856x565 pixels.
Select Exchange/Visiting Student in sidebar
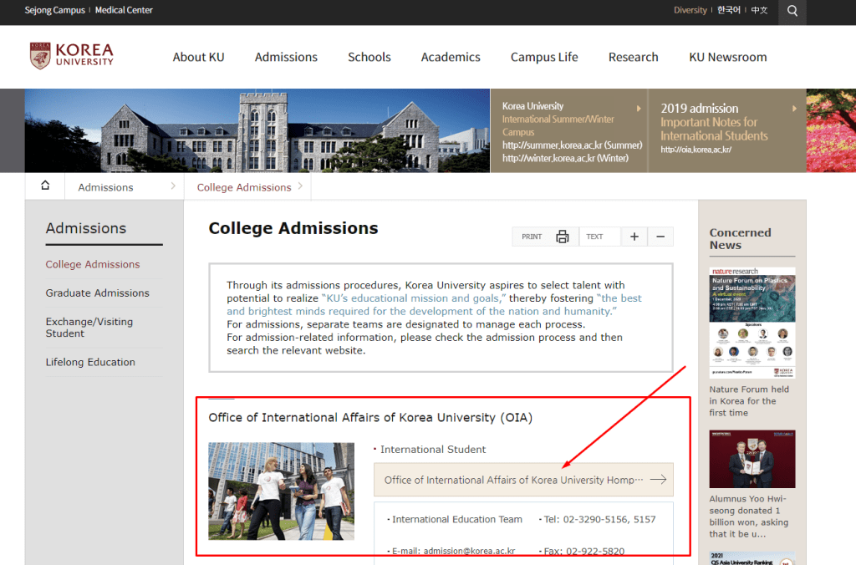(89, 328)
